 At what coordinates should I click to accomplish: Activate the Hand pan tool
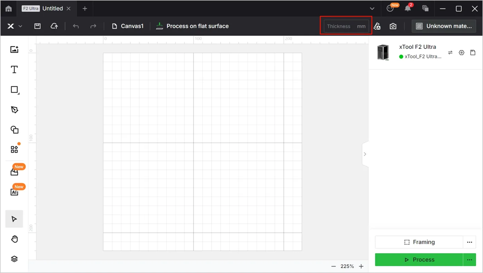tap(14, 239)
